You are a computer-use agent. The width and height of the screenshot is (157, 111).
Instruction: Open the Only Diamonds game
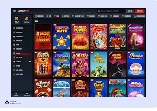click(x=136, y=88)
